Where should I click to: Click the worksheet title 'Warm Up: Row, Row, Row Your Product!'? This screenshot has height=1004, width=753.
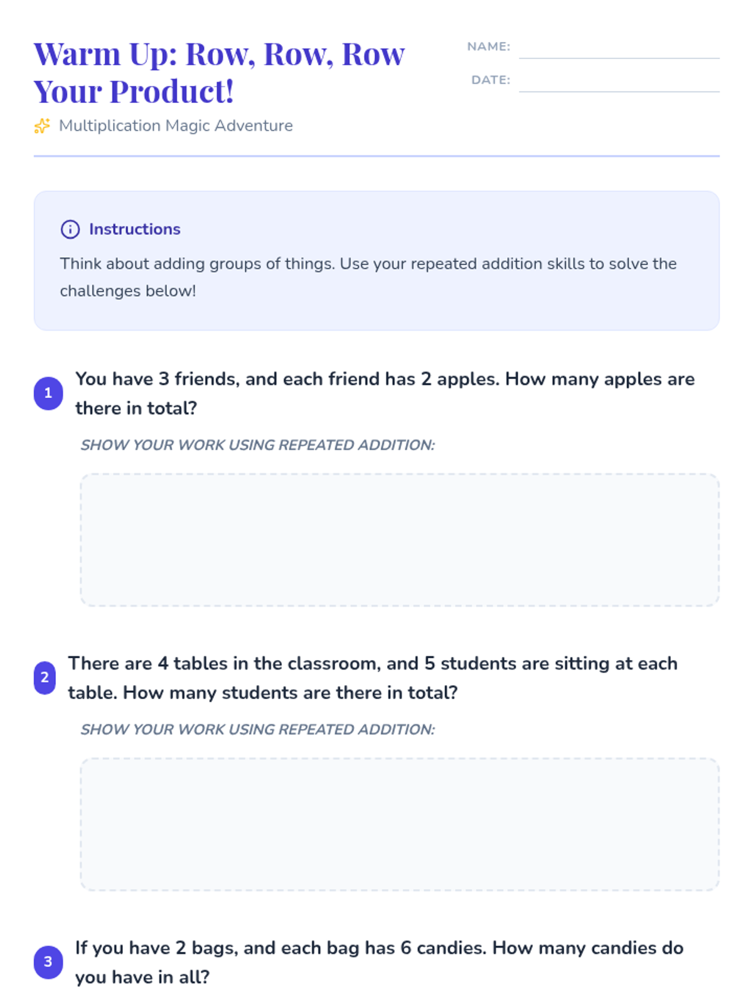coord(220,72)
